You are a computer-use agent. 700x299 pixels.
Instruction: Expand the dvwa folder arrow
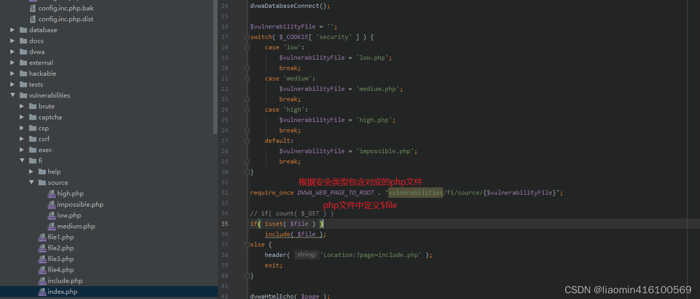point(12,52)
